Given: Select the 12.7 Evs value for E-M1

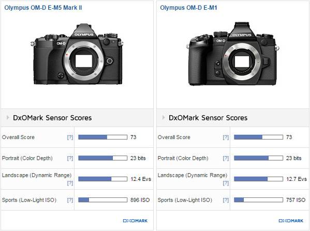Looking at the screenshot, I should [297, 179].
